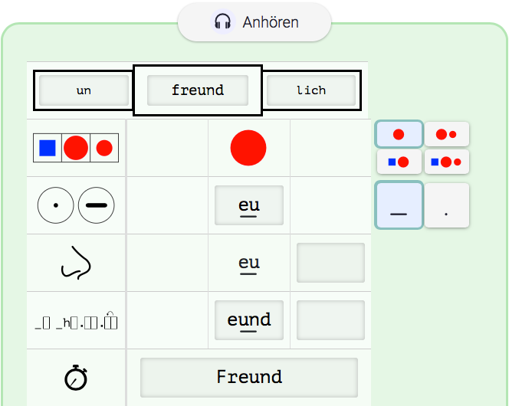Click the nose icon in left column
Image resolution: width=509 pixels, height=406 pixels.
pos(76,263)
